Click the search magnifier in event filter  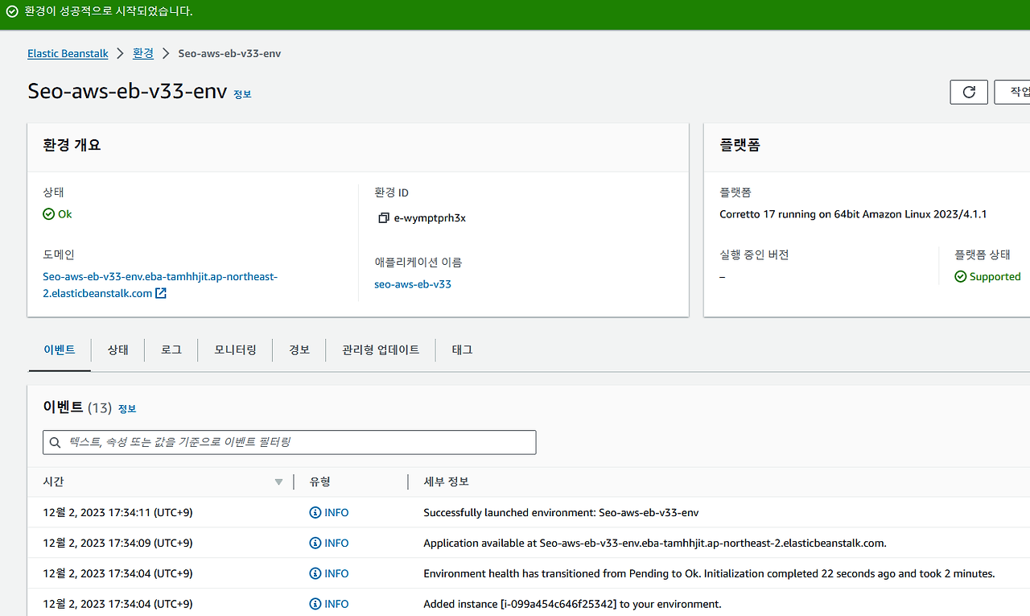click(x=56, y=442)
